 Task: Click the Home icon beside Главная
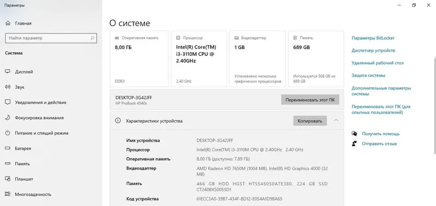[x=8, y=23]
